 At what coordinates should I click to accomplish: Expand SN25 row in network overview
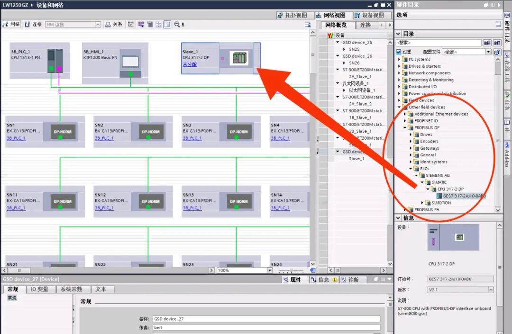pyautogui.click(x=344, y=49)
